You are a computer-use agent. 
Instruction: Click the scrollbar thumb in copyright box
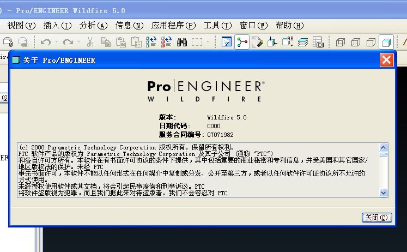pyautogui.click(x=384, y=154)
